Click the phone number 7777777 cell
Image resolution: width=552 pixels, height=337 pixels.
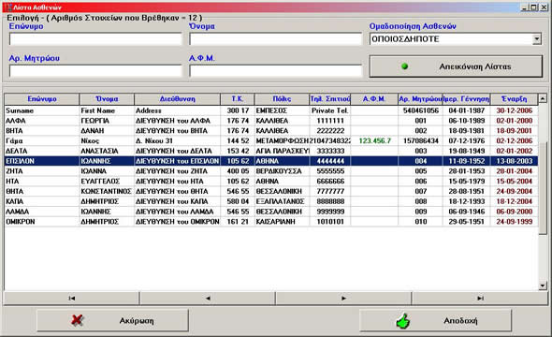pyautogui.click(x=330, y=191)
